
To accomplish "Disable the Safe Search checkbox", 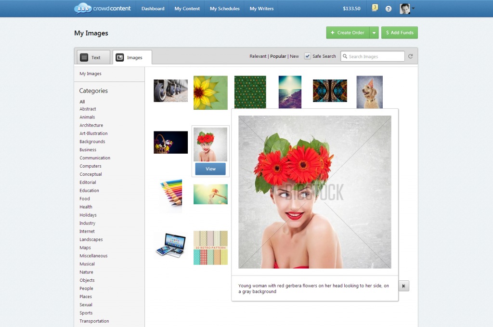I will [x=307, y=56].
